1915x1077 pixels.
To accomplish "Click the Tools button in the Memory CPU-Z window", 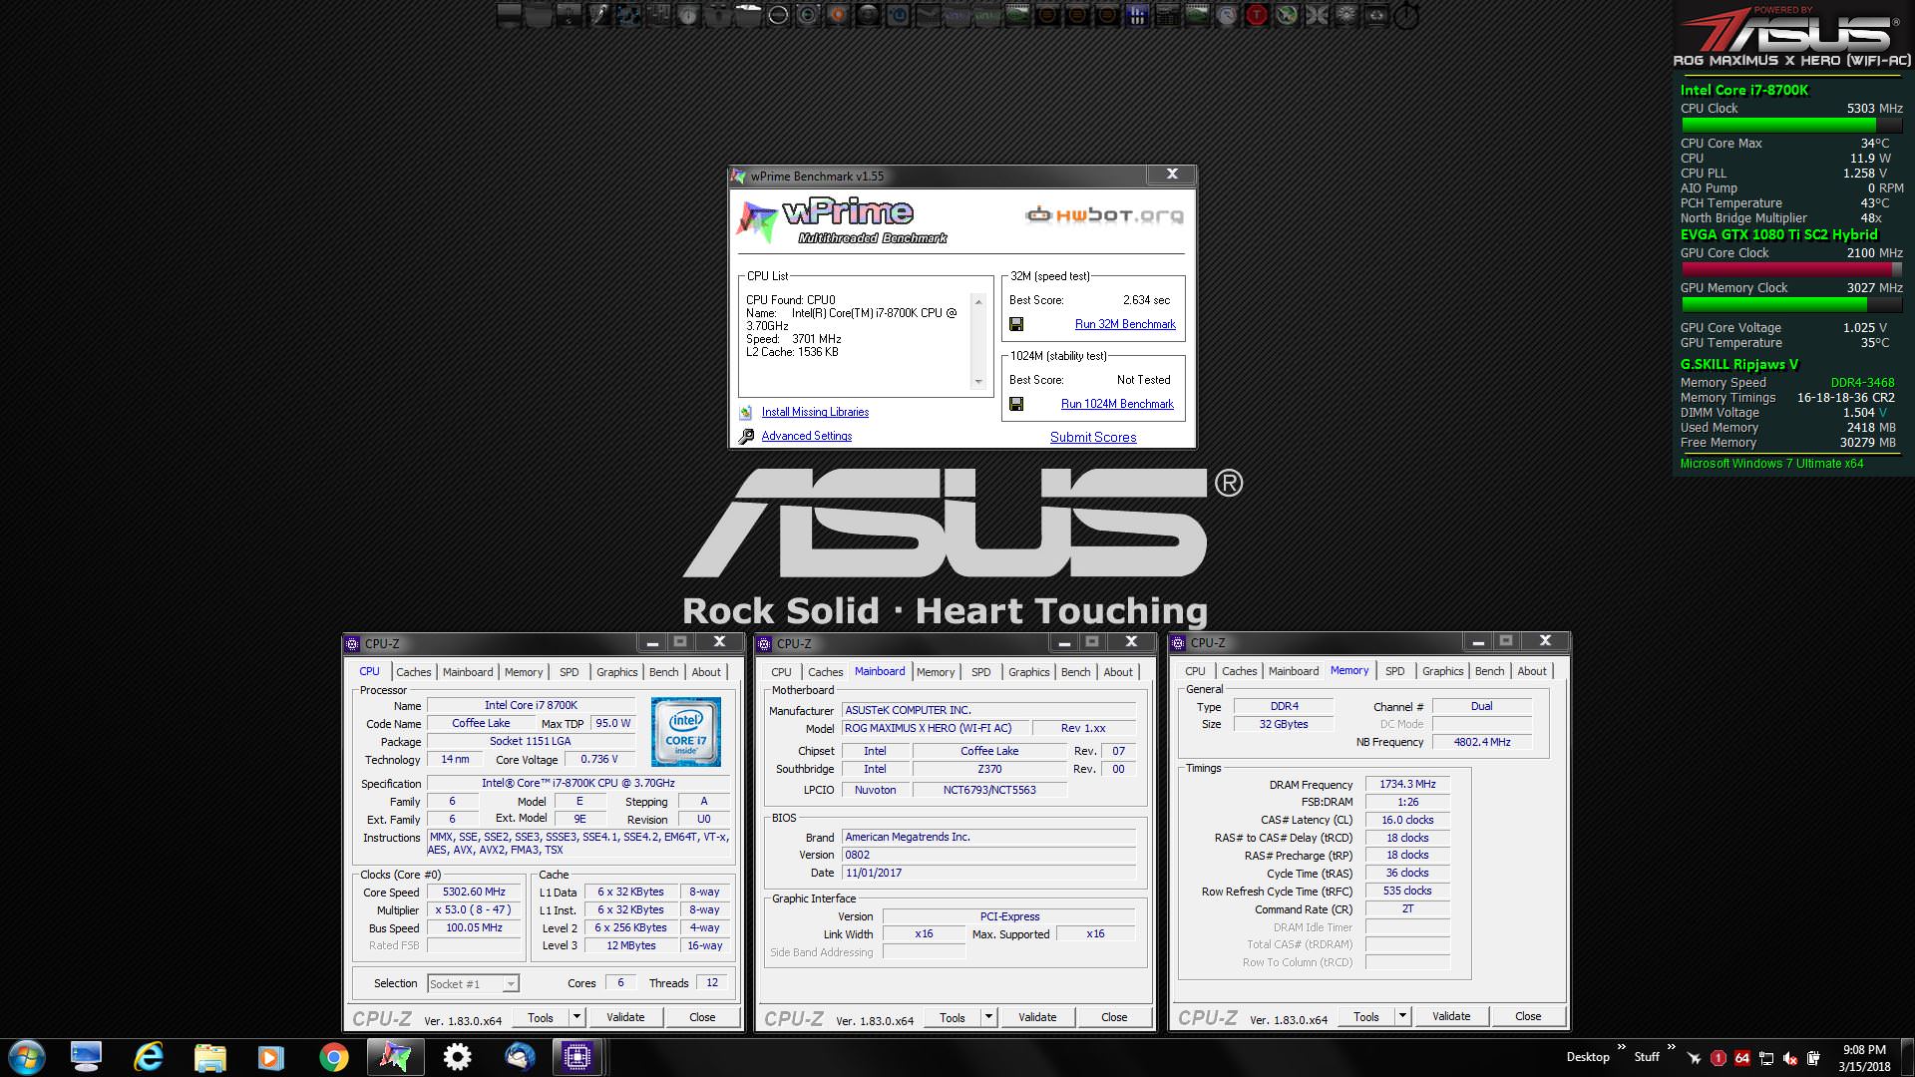I will [1366, 1016].
